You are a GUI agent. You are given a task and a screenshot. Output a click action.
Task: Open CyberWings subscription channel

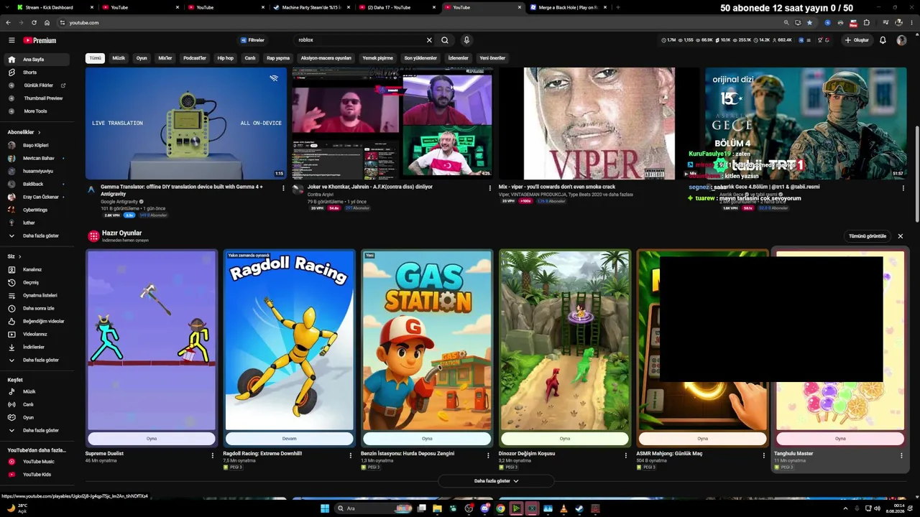pos(38,210)
